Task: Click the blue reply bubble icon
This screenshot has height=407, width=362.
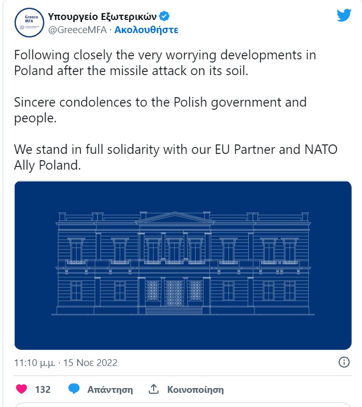Action: click(x=74, y=389)
